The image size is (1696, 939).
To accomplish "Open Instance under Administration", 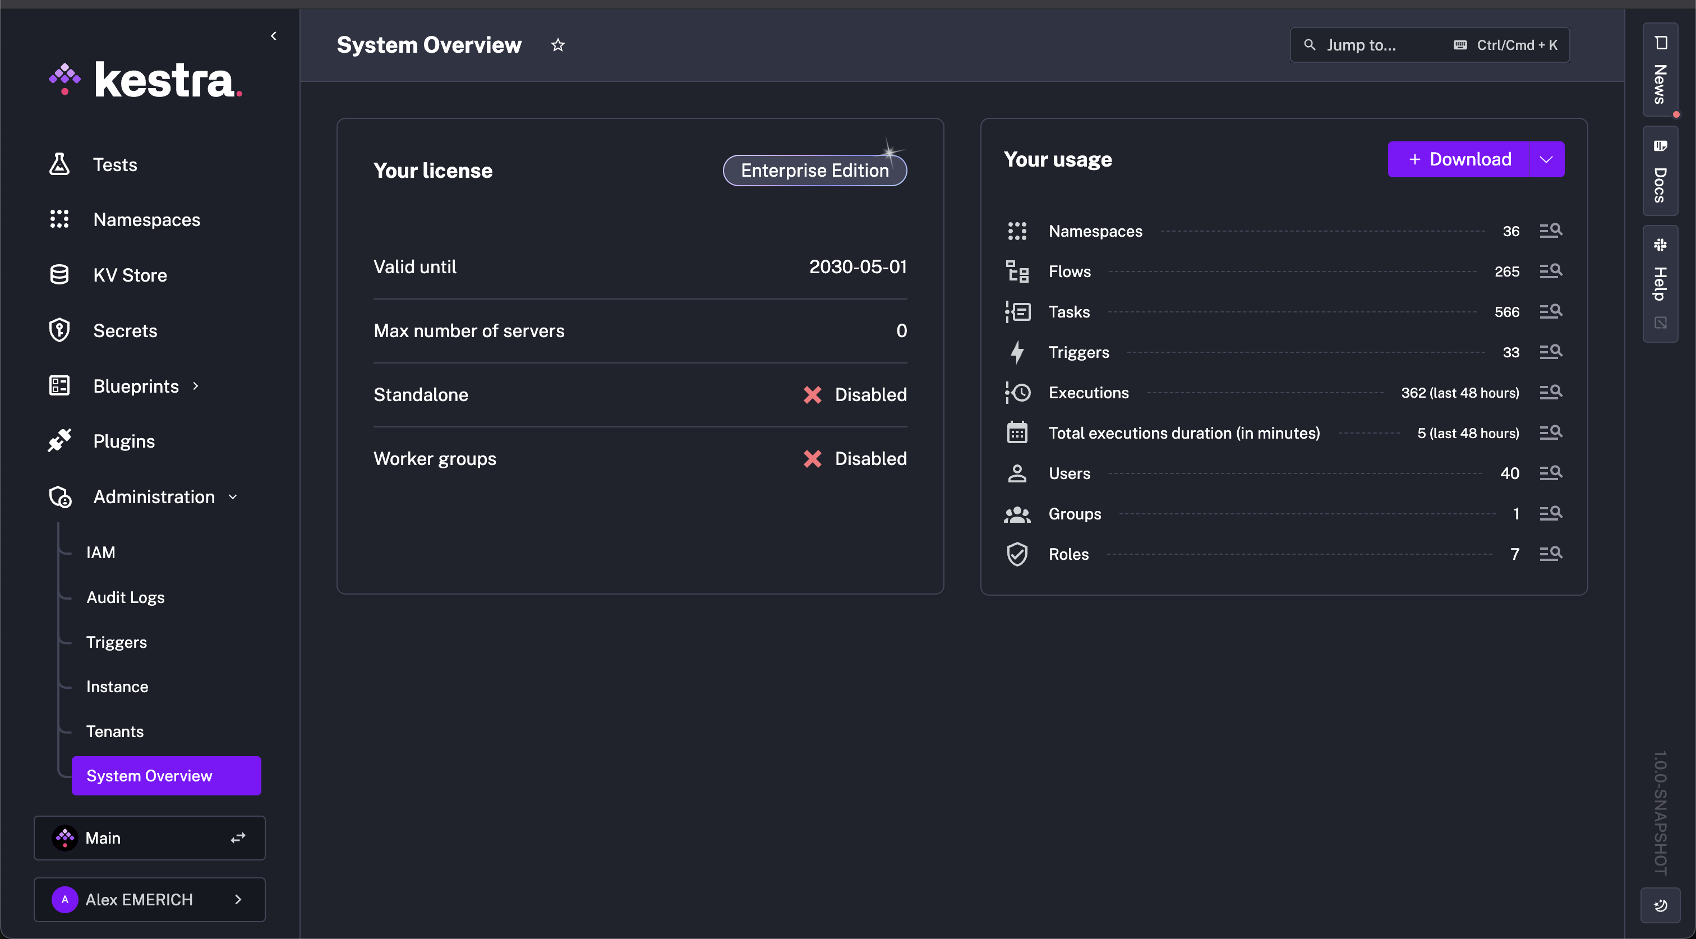I will point(117,686).
